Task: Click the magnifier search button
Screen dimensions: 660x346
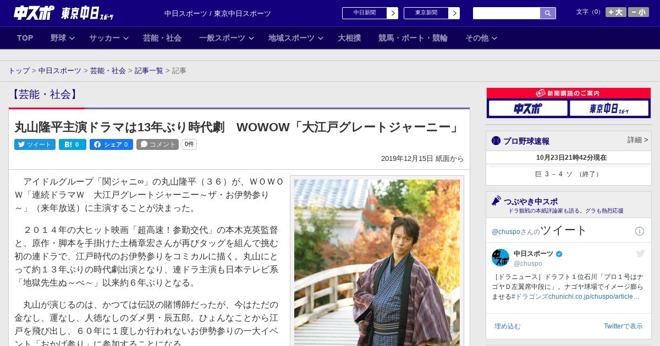Action: [x=548, y=13]
